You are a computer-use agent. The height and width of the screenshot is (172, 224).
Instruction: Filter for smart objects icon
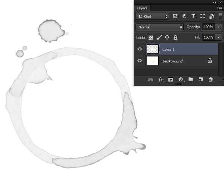click(x=212, y=16)
